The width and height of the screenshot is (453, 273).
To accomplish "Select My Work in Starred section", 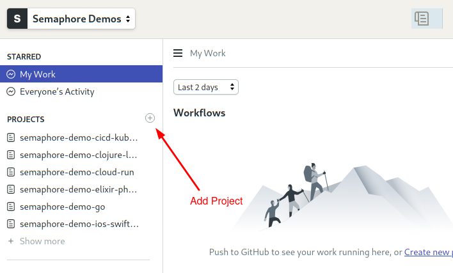I will (x=38, y=74).
